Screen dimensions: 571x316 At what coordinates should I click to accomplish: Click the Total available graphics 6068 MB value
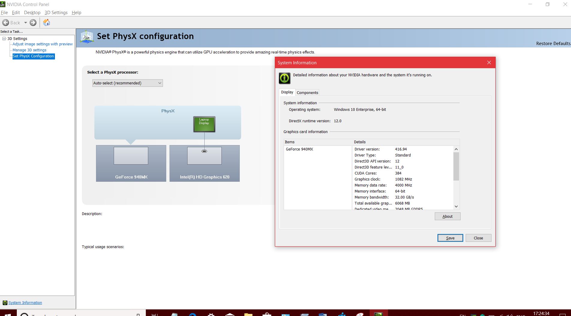tap(402, 203)
